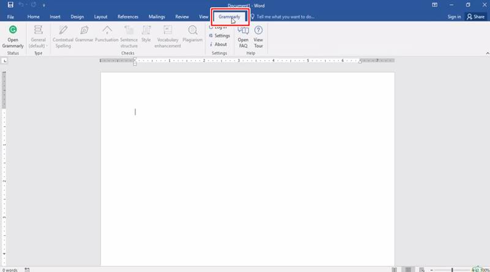Click Log in in the Settings group
The image size is (490, 272).
point(218,27)
